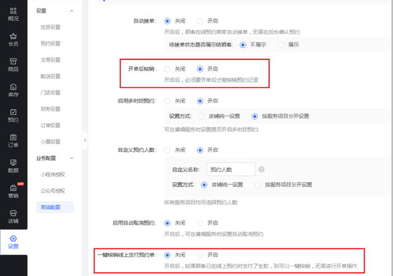Set 启用自动取消预约 to 关闭

point(167,223)
